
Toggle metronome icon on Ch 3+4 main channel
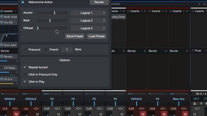click(x=195, y=104)
